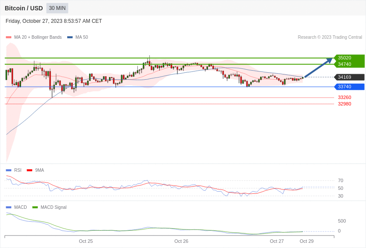Screen dimensions: 366x248
Task: Click the MA 20 Bollinger Bands legend swatch
Action: pyautogui.click(x=9, y=37)
